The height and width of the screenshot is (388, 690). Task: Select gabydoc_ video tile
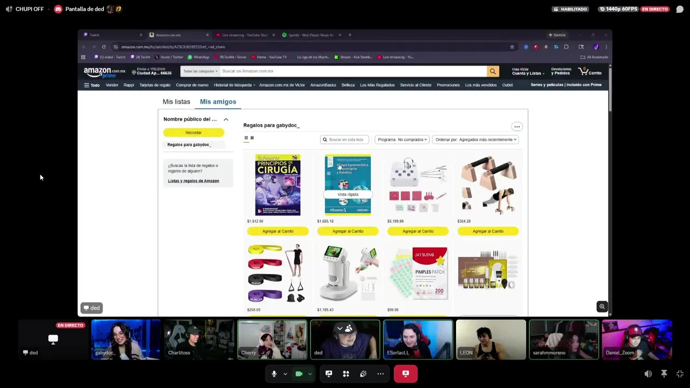coord(126,339)
